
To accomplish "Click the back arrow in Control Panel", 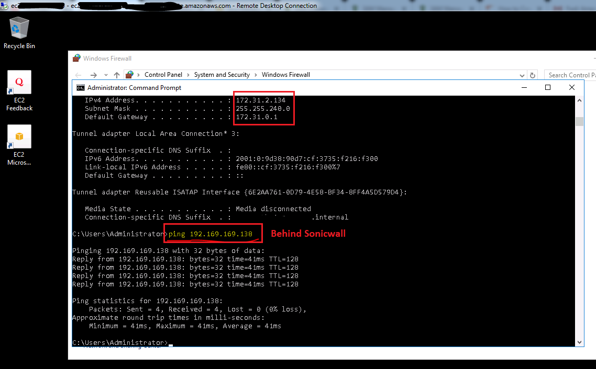I will pos(79,75).
